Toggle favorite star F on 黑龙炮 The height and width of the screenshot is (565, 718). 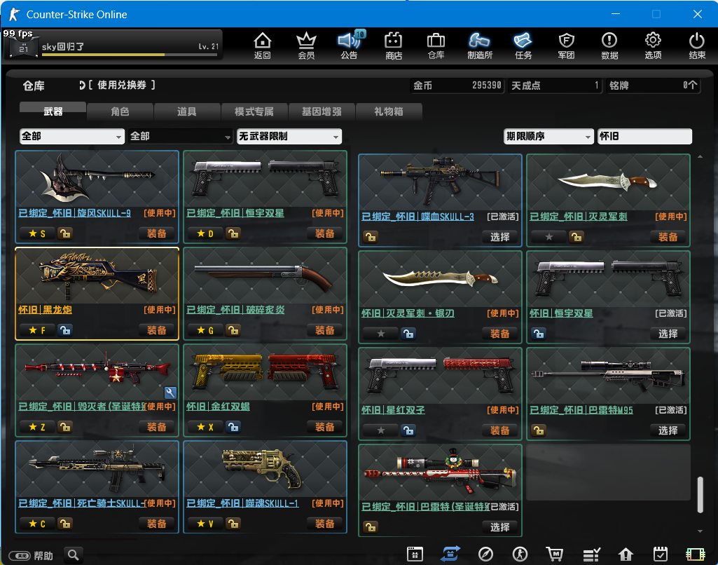tap(36, 330)
